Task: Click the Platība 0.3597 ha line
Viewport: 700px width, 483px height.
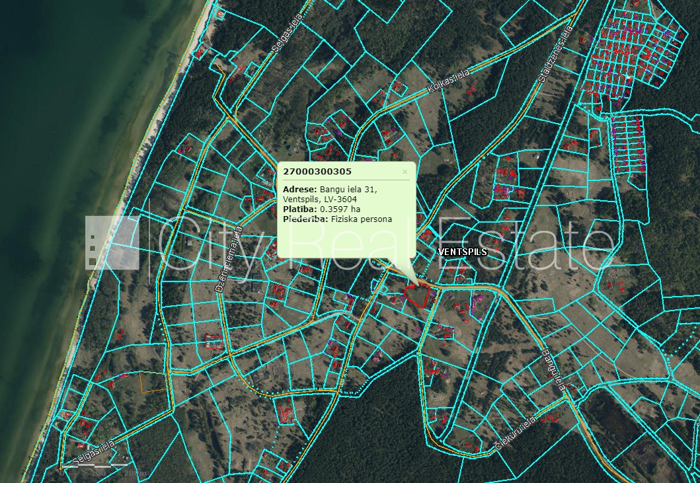Action: coord(316,209)
